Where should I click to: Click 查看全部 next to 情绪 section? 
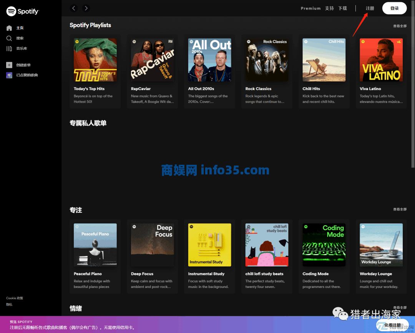pos(400,308)
